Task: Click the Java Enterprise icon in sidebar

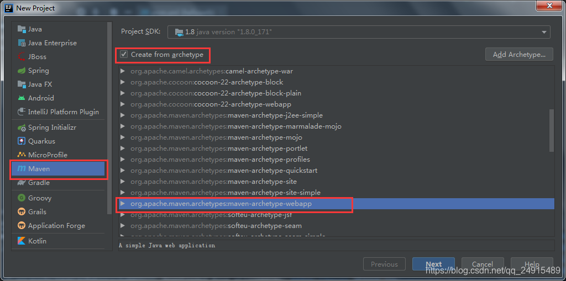Action: (x=22, y=43)
